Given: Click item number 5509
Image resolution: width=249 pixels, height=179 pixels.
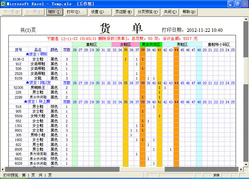Looking at the screenshot, I should coord(18,116).
